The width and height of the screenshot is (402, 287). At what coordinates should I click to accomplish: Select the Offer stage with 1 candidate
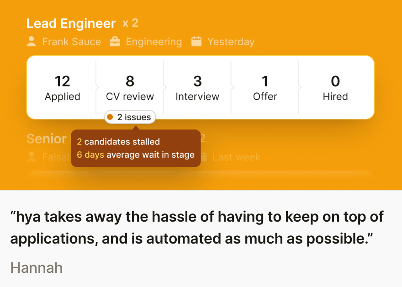(x=265, y=87)
